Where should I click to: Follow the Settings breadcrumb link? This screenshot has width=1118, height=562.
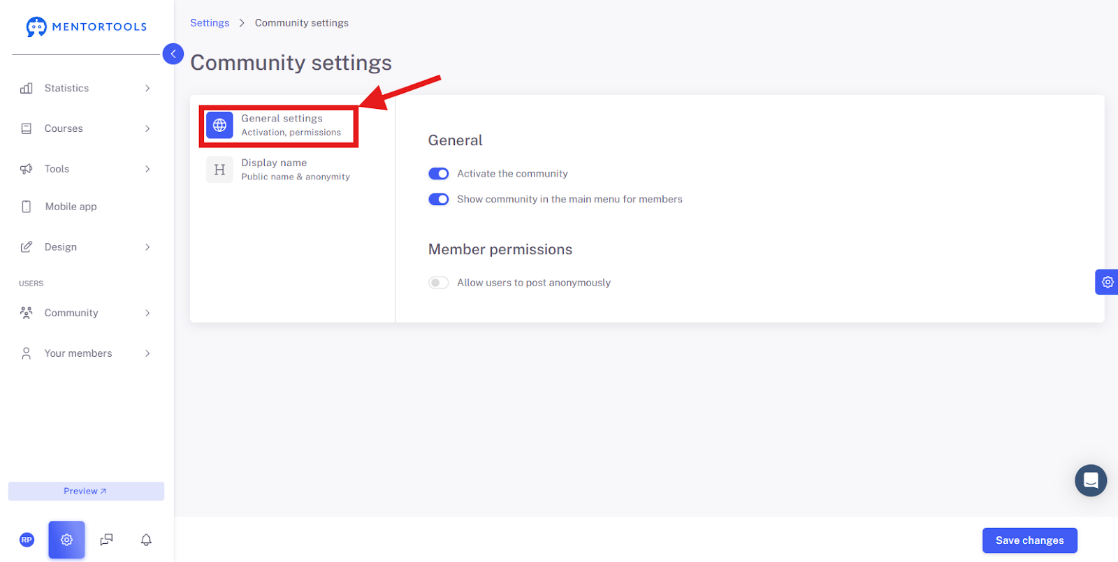[210, 23]
